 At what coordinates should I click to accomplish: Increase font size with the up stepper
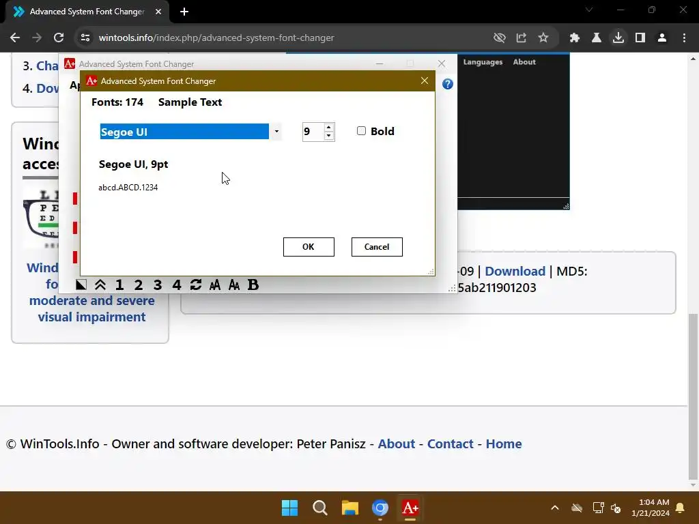tap(329, 128)
